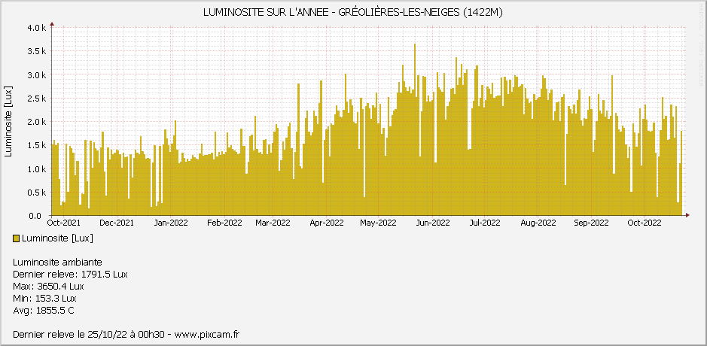Click the 2.0 k tick on the Y axis

tap(37, 122)
